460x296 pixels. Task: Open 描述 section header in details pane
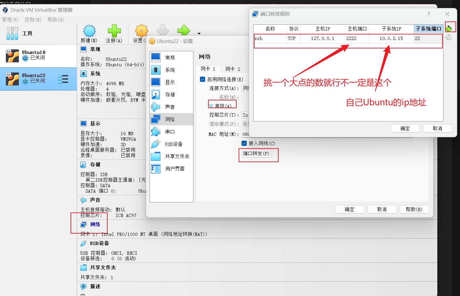click(x=95, y=287)
